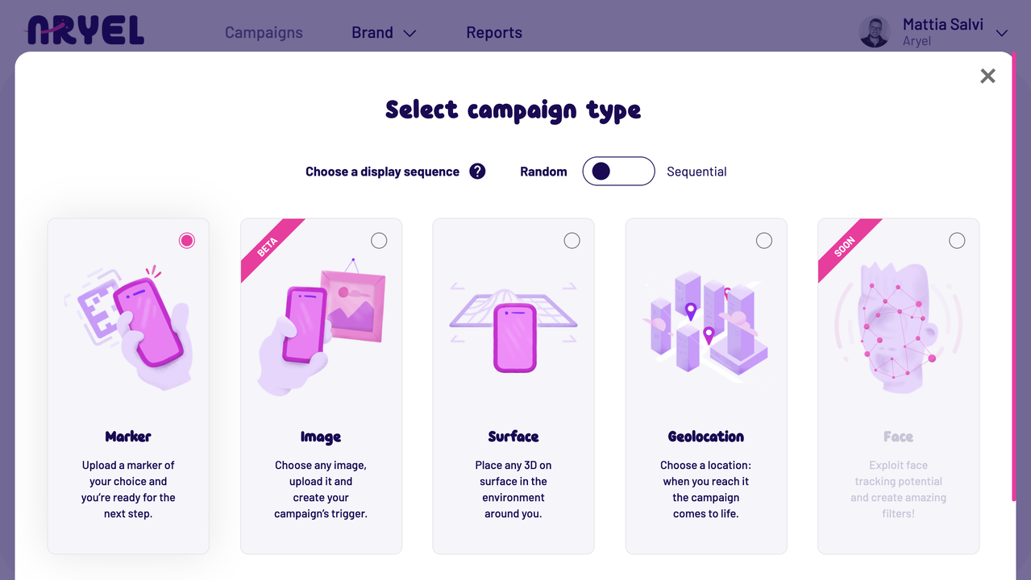
Task: Go to the Reports menu item
Action: tap(494, 33)
